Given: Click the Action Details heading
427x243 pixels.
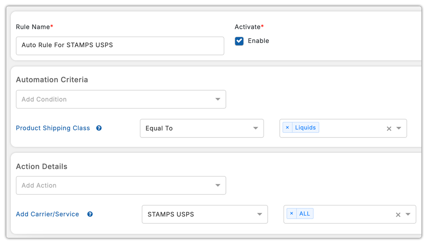Looking at the screenshot, I should click(42, 166).
